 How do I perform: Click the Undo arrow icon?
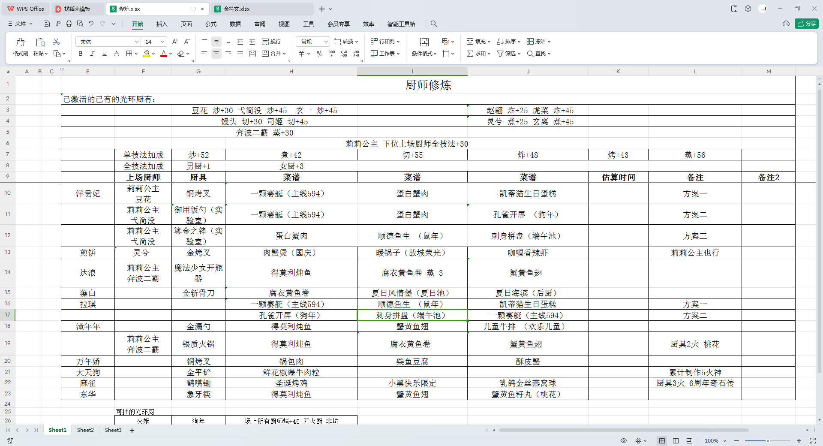[x=91, y=24]
